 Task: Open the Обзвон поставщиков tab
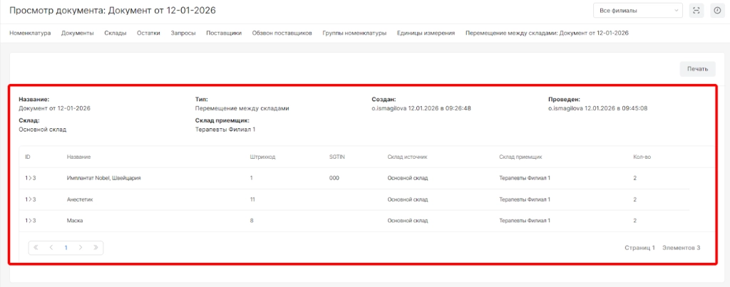click(x=282, y=33)
